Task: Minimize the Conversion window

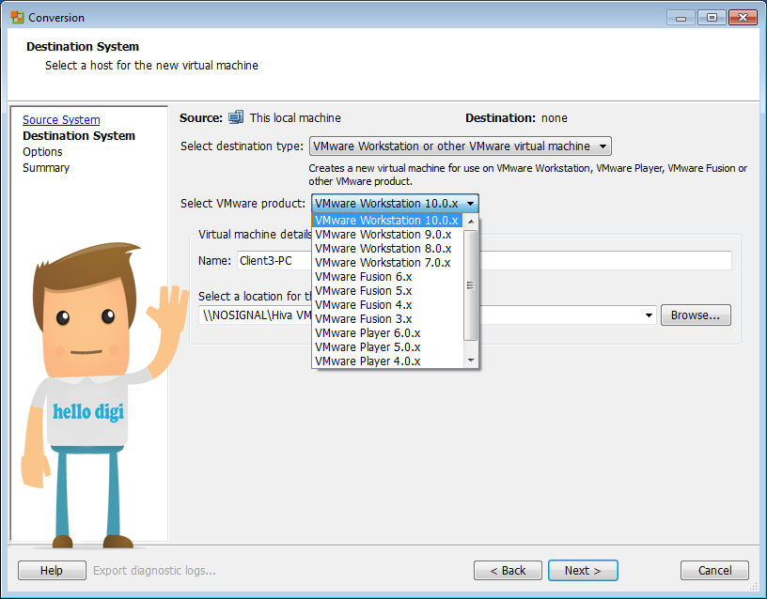Action: [681, 18]
